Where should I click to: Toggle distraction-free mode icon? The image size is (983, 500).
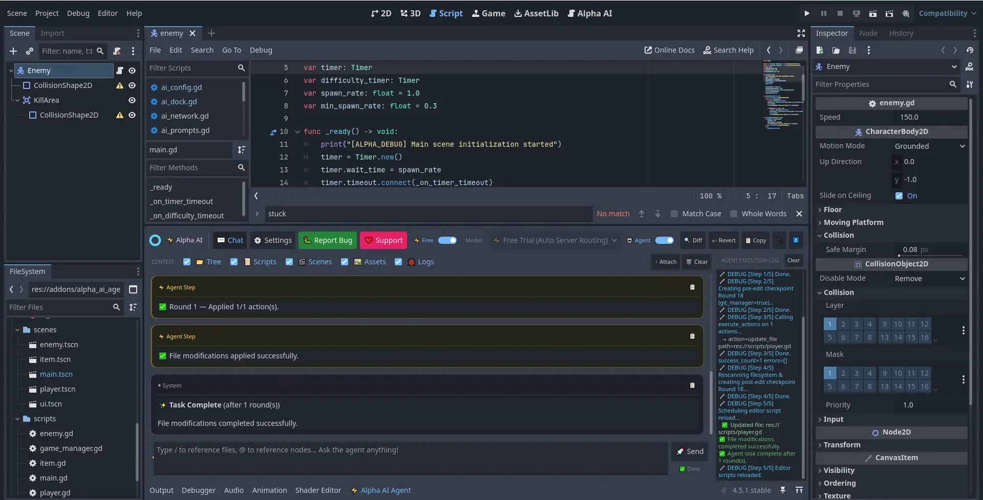click(x=801, y=33)
